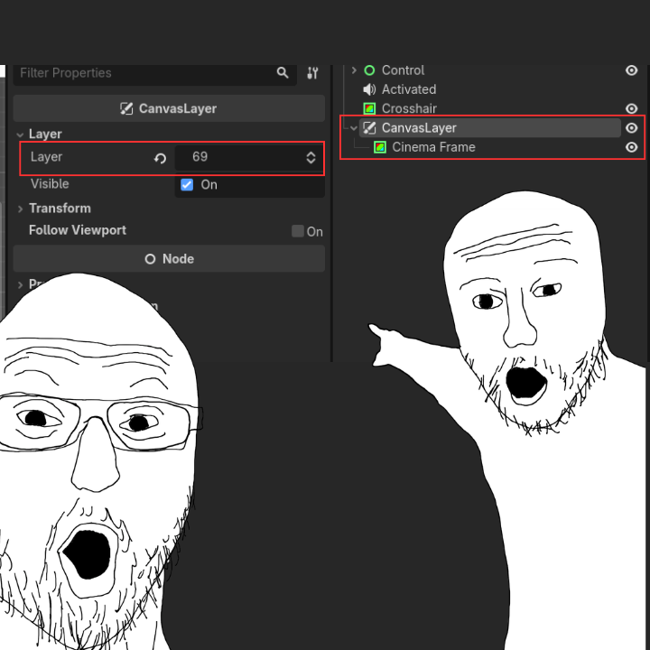Enable the Follow Viewport checkbox
Image resolution: width=650 pixels, height=650 pixels.
pyautogui.click(x=298, y=231)
